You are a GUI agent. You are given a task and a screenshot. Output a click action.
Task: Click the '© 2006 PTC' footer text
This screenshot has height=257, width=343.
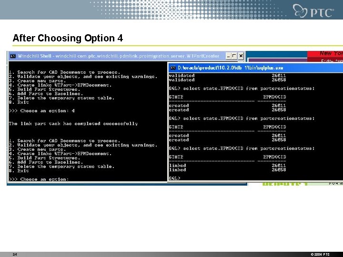click(320, 254)
